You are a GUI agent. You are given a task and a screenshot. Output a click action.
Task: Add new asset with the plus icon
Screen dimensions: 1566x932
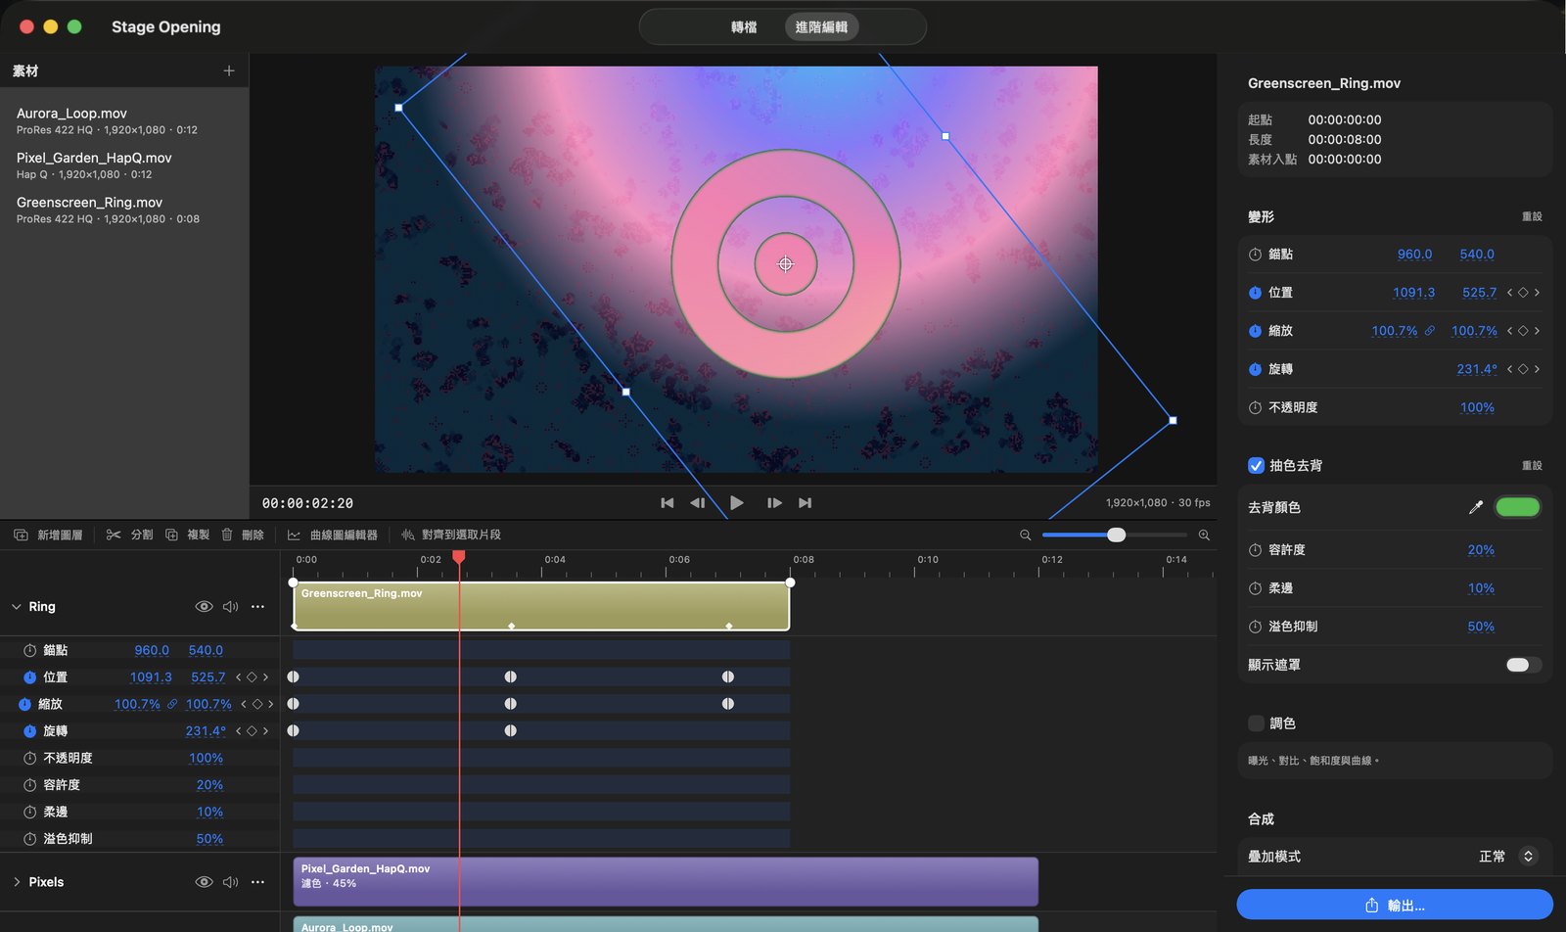tap(229, 70)
